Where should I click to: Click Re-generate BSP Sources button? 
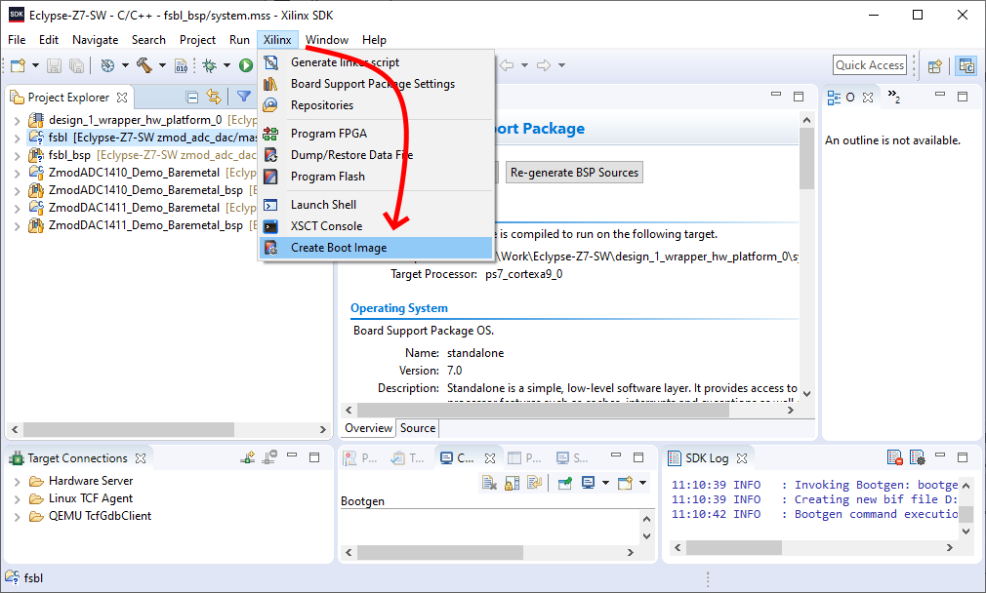coord(574,172)
